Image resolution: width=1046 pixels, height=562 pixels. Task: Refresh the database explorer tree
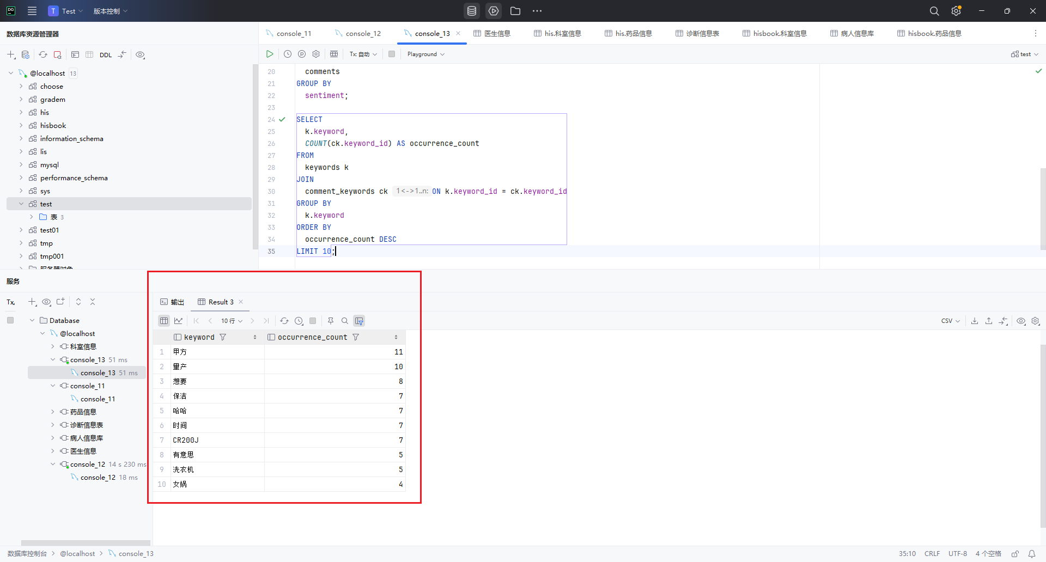click(x=43, y=54)
